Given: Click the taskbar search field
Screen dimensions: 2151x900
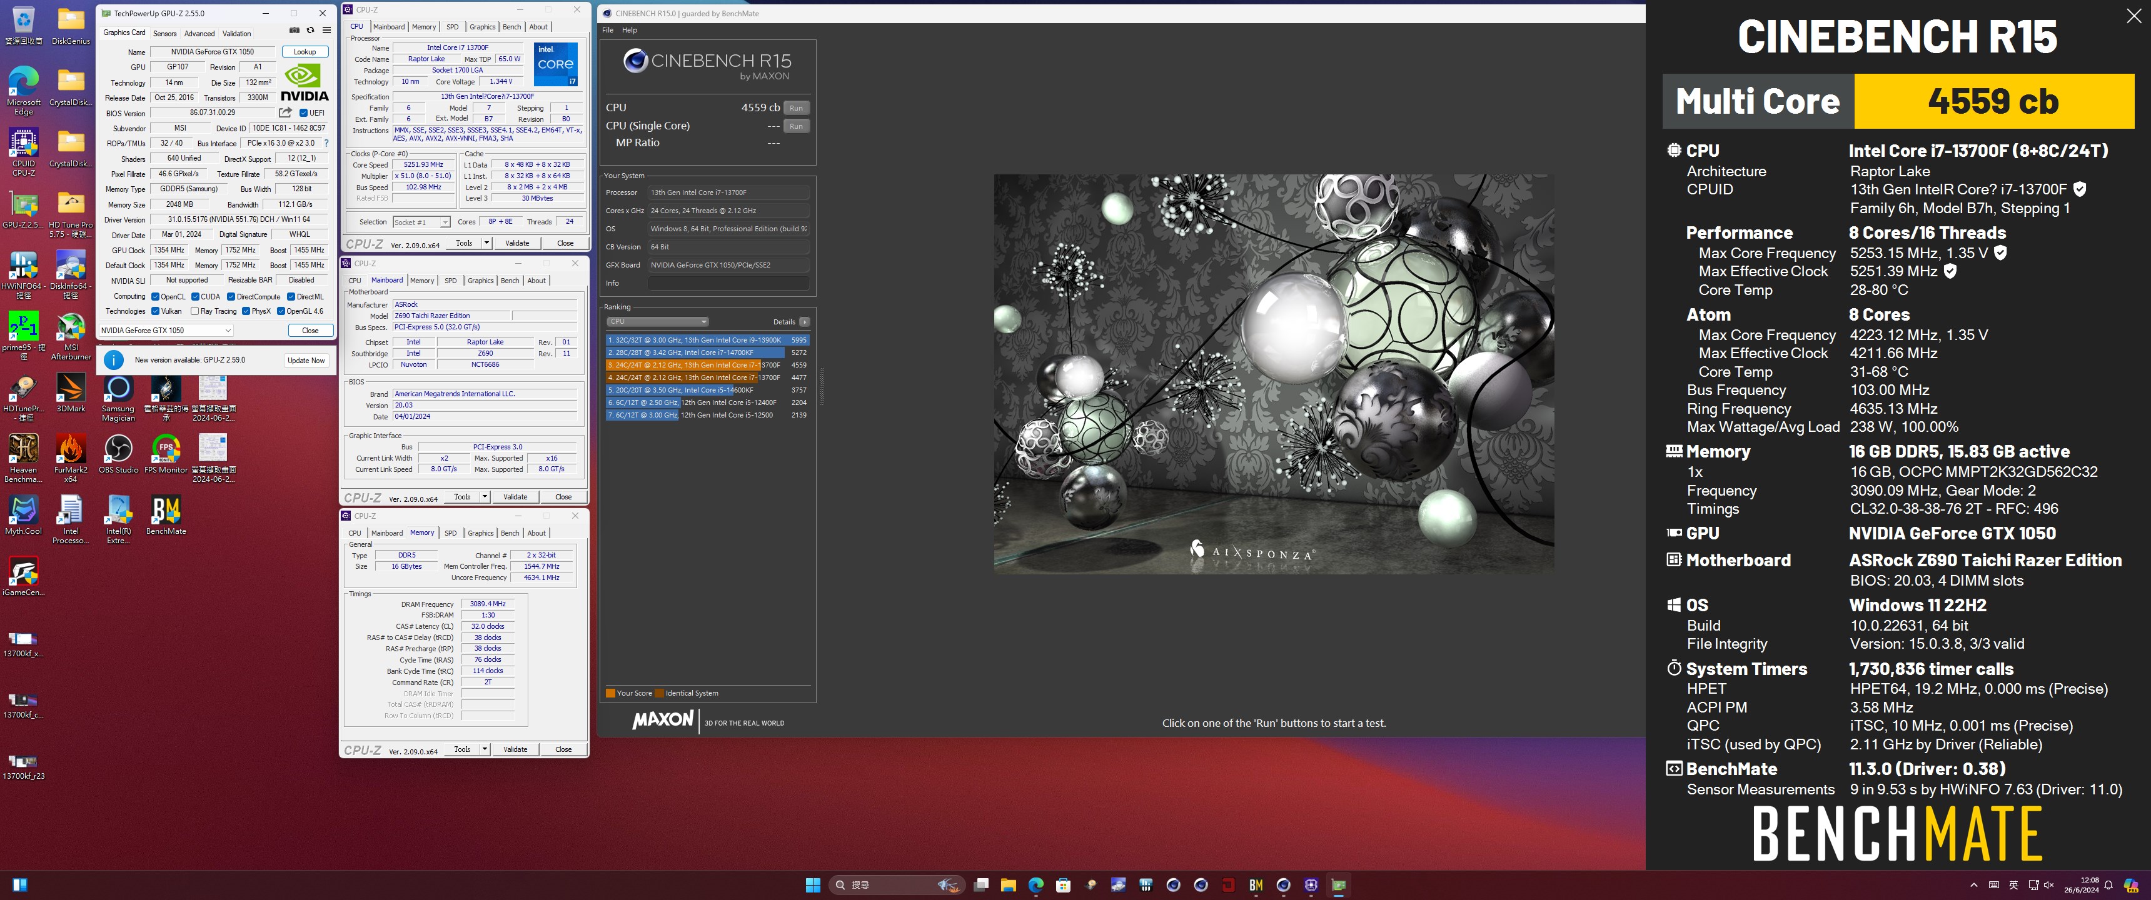Looking at the screenshot, I should pos(897,885).
